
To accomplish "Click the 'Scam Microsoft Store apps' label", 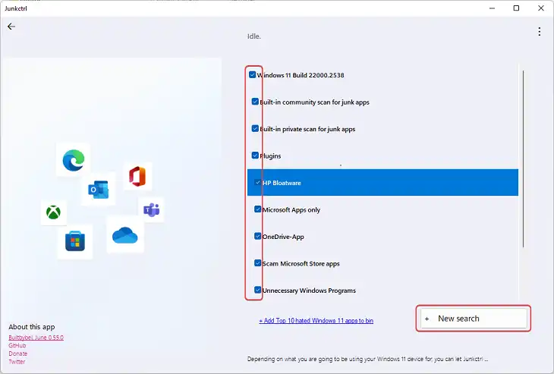I will (x=301, y=264).
